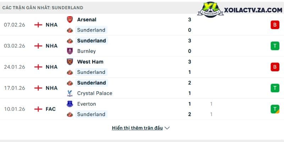
Task: Click the Burnley club crest
Action: 70,51
